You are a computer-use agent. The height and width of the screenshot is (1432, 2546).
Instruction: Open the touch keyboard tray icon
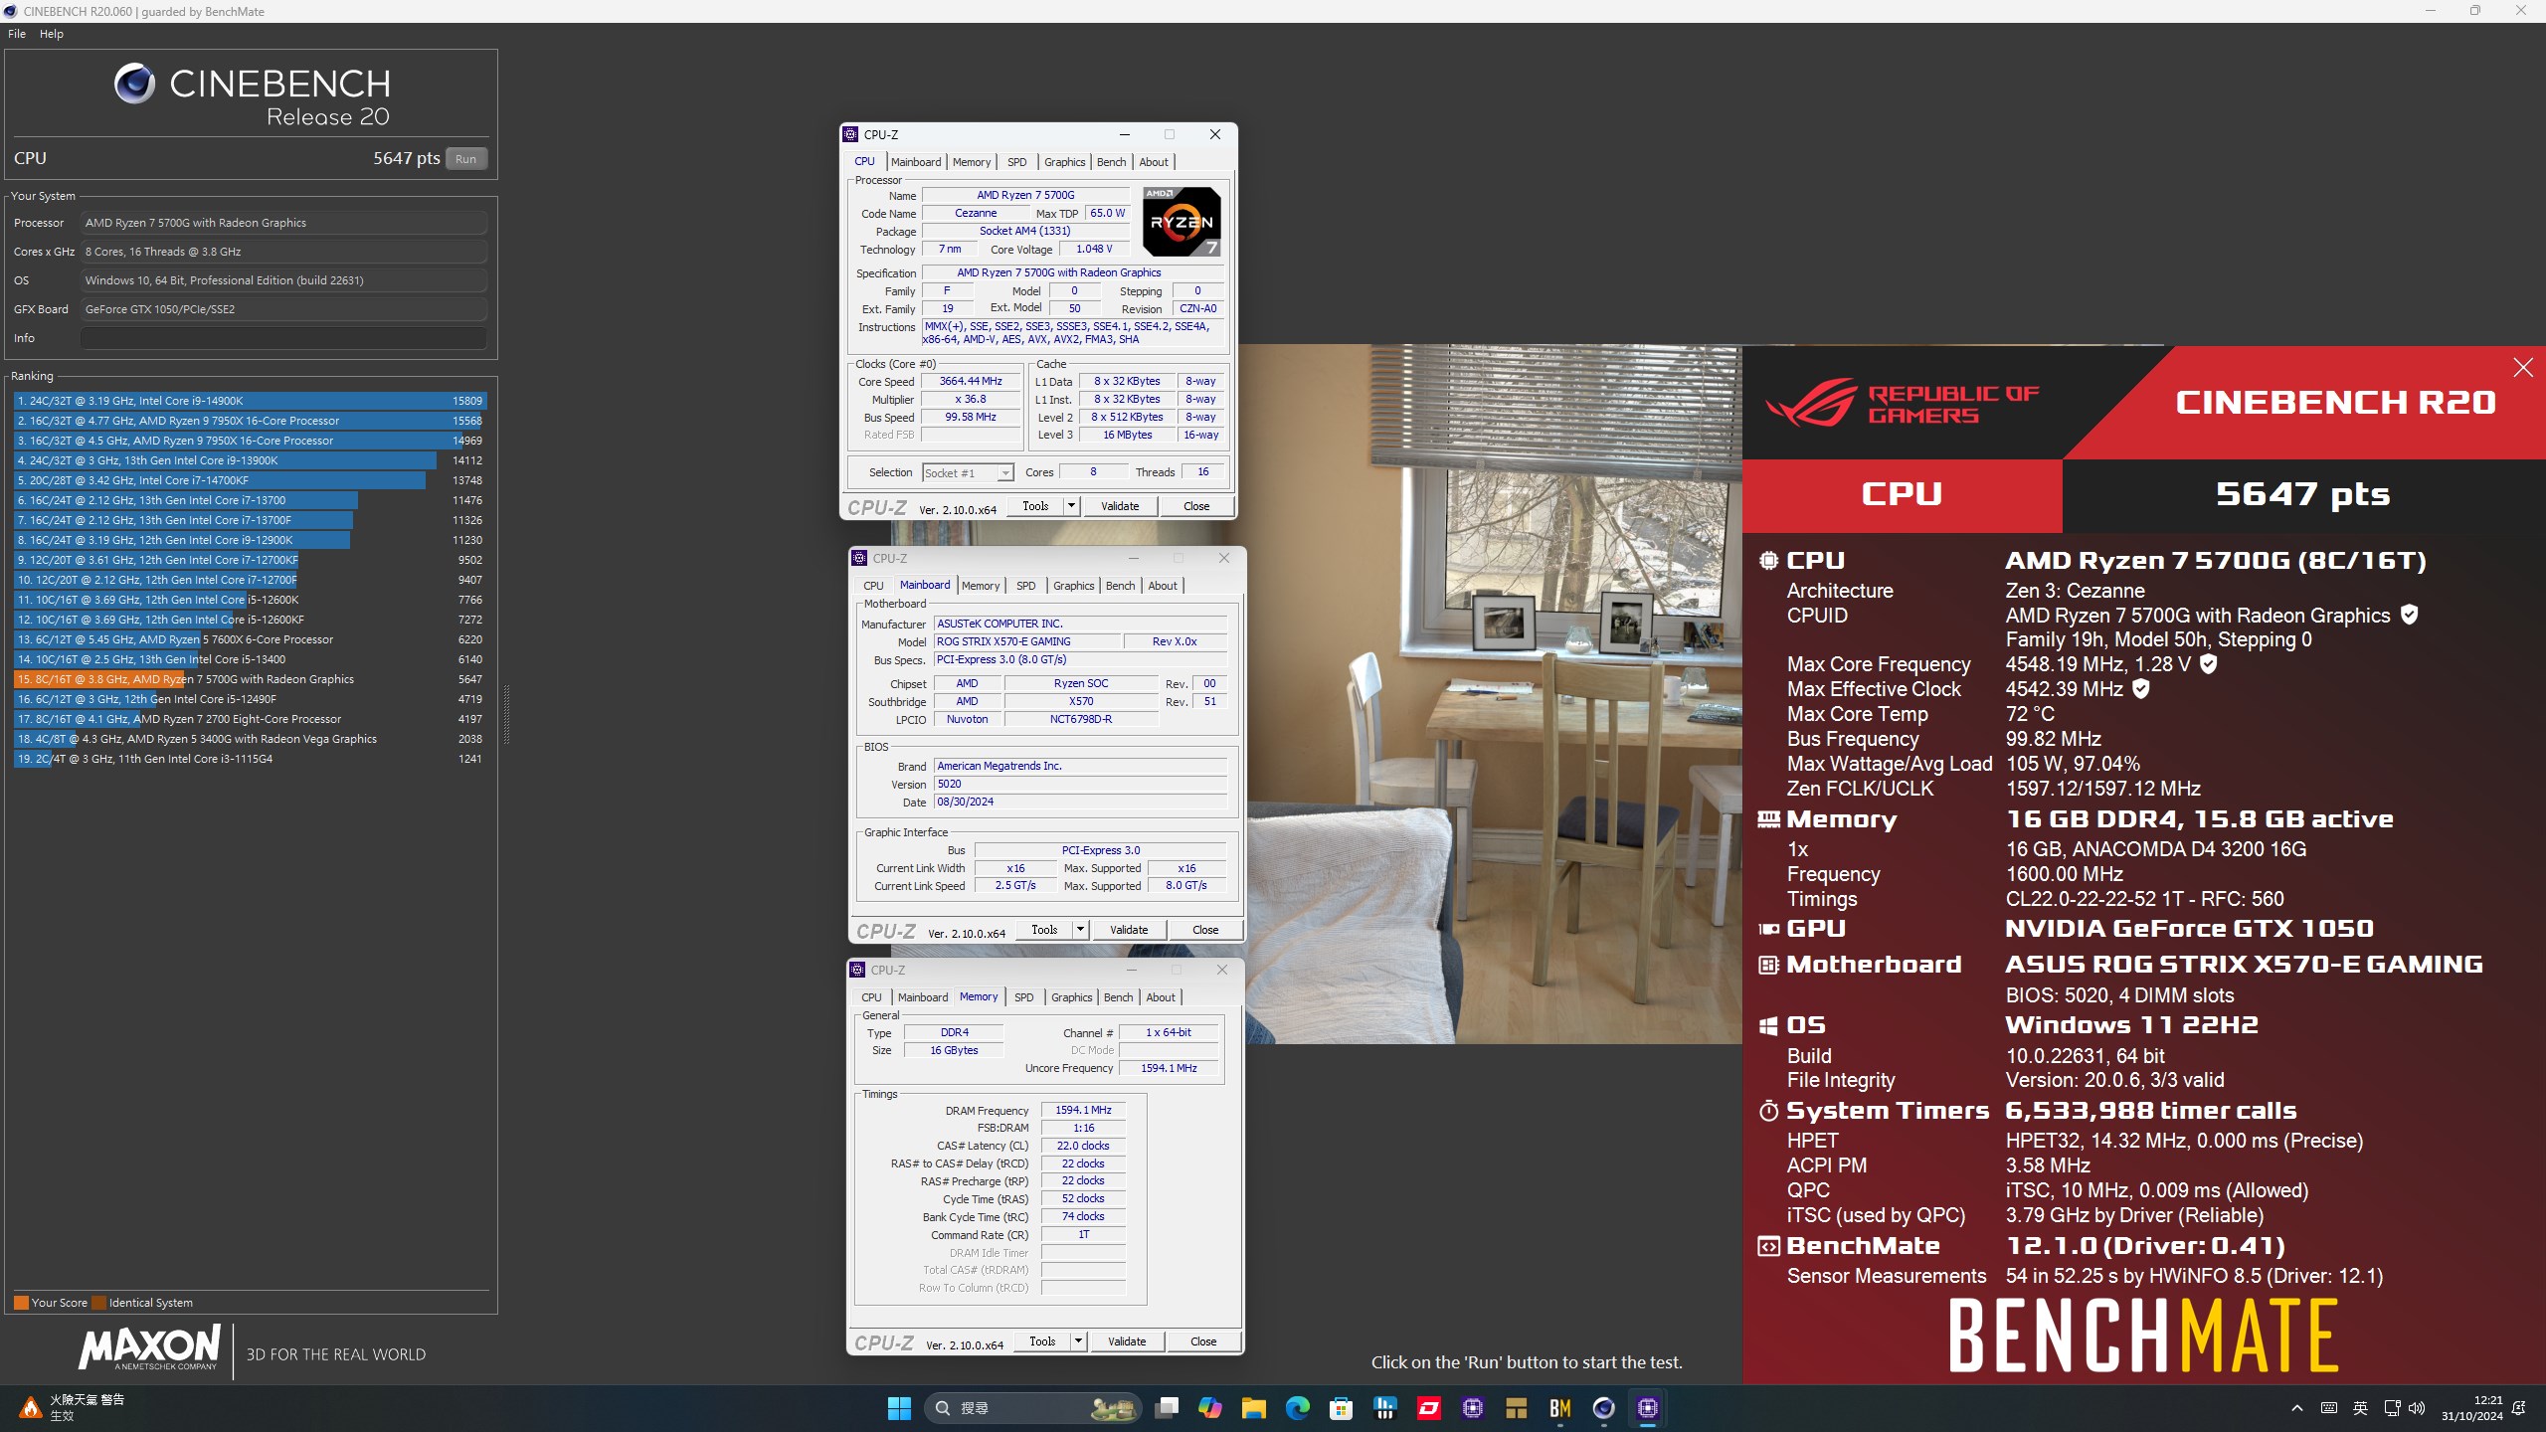tap(2329, 1408)
